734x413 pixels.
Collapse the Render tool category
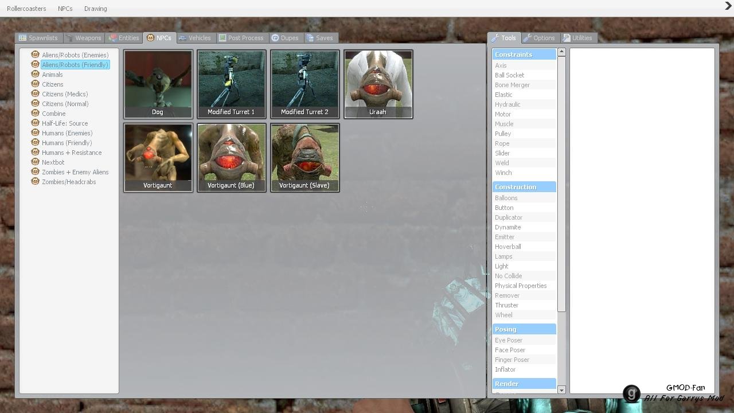tap(524, 384)
